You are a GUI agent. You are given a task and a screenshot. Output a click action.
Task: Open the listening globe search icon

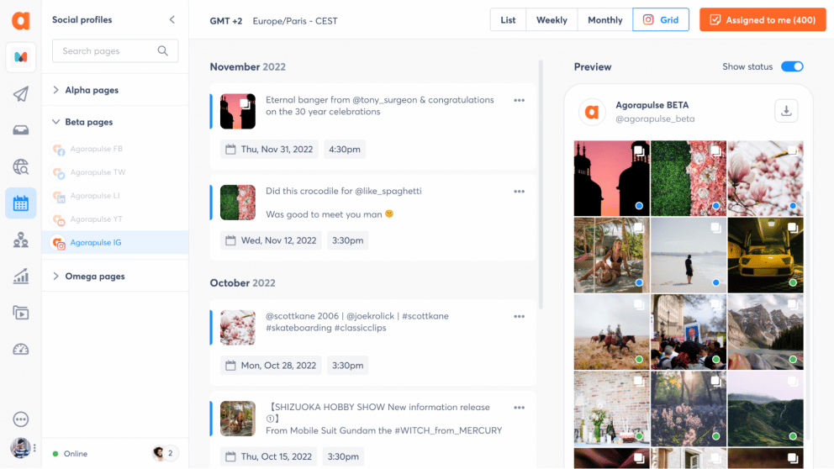21,167
